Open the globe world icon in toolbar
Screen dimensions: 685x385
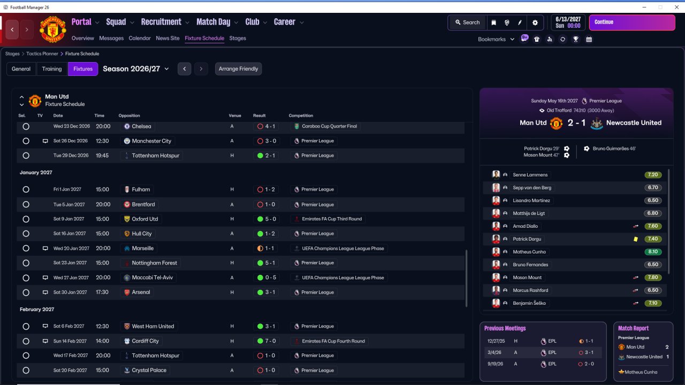coord(507,22)
